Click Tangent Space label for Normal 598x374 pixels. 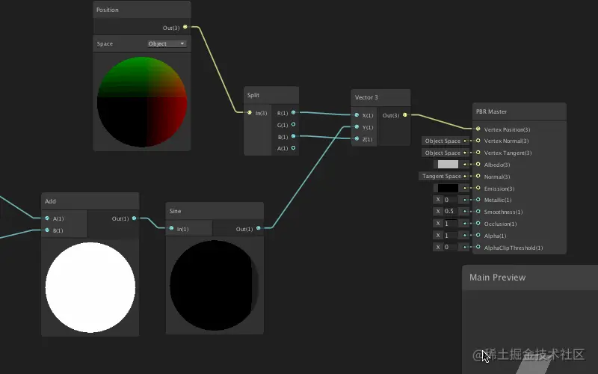[x=442, y=177]
